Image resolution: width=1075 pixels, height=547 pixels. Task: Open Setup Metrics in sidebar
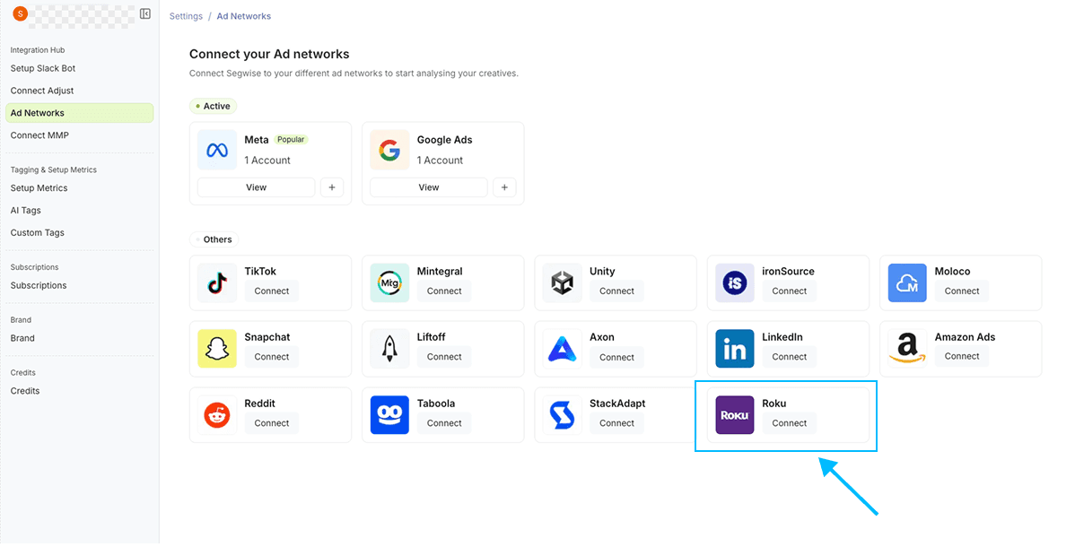click(x=39, y=187)
